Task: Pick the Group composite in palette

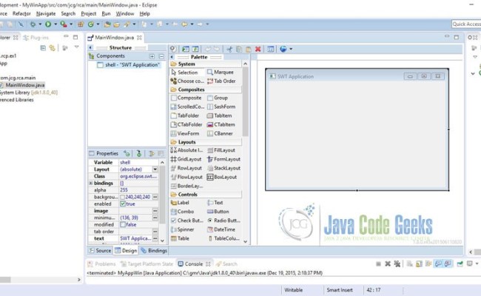Action: pos(218,98)
